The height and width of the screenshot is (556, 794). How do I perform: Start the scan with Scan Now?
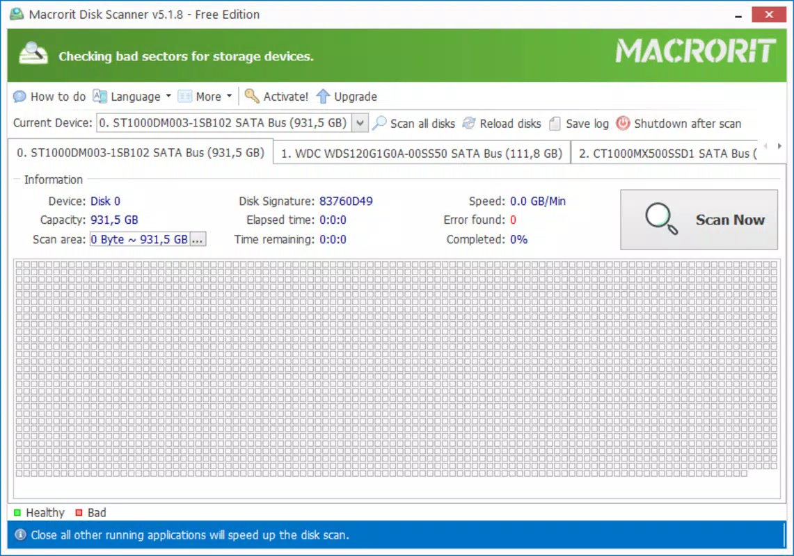pos(699,220)
